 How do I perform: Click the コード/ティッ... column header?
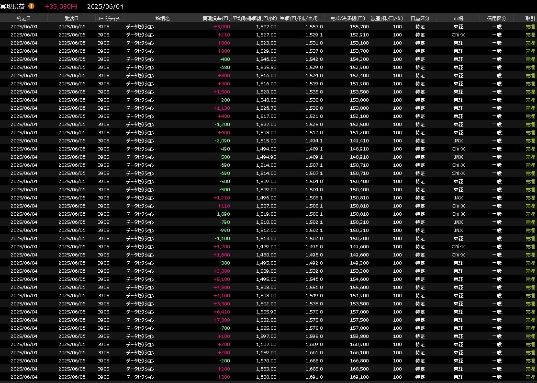pos(110,18)
